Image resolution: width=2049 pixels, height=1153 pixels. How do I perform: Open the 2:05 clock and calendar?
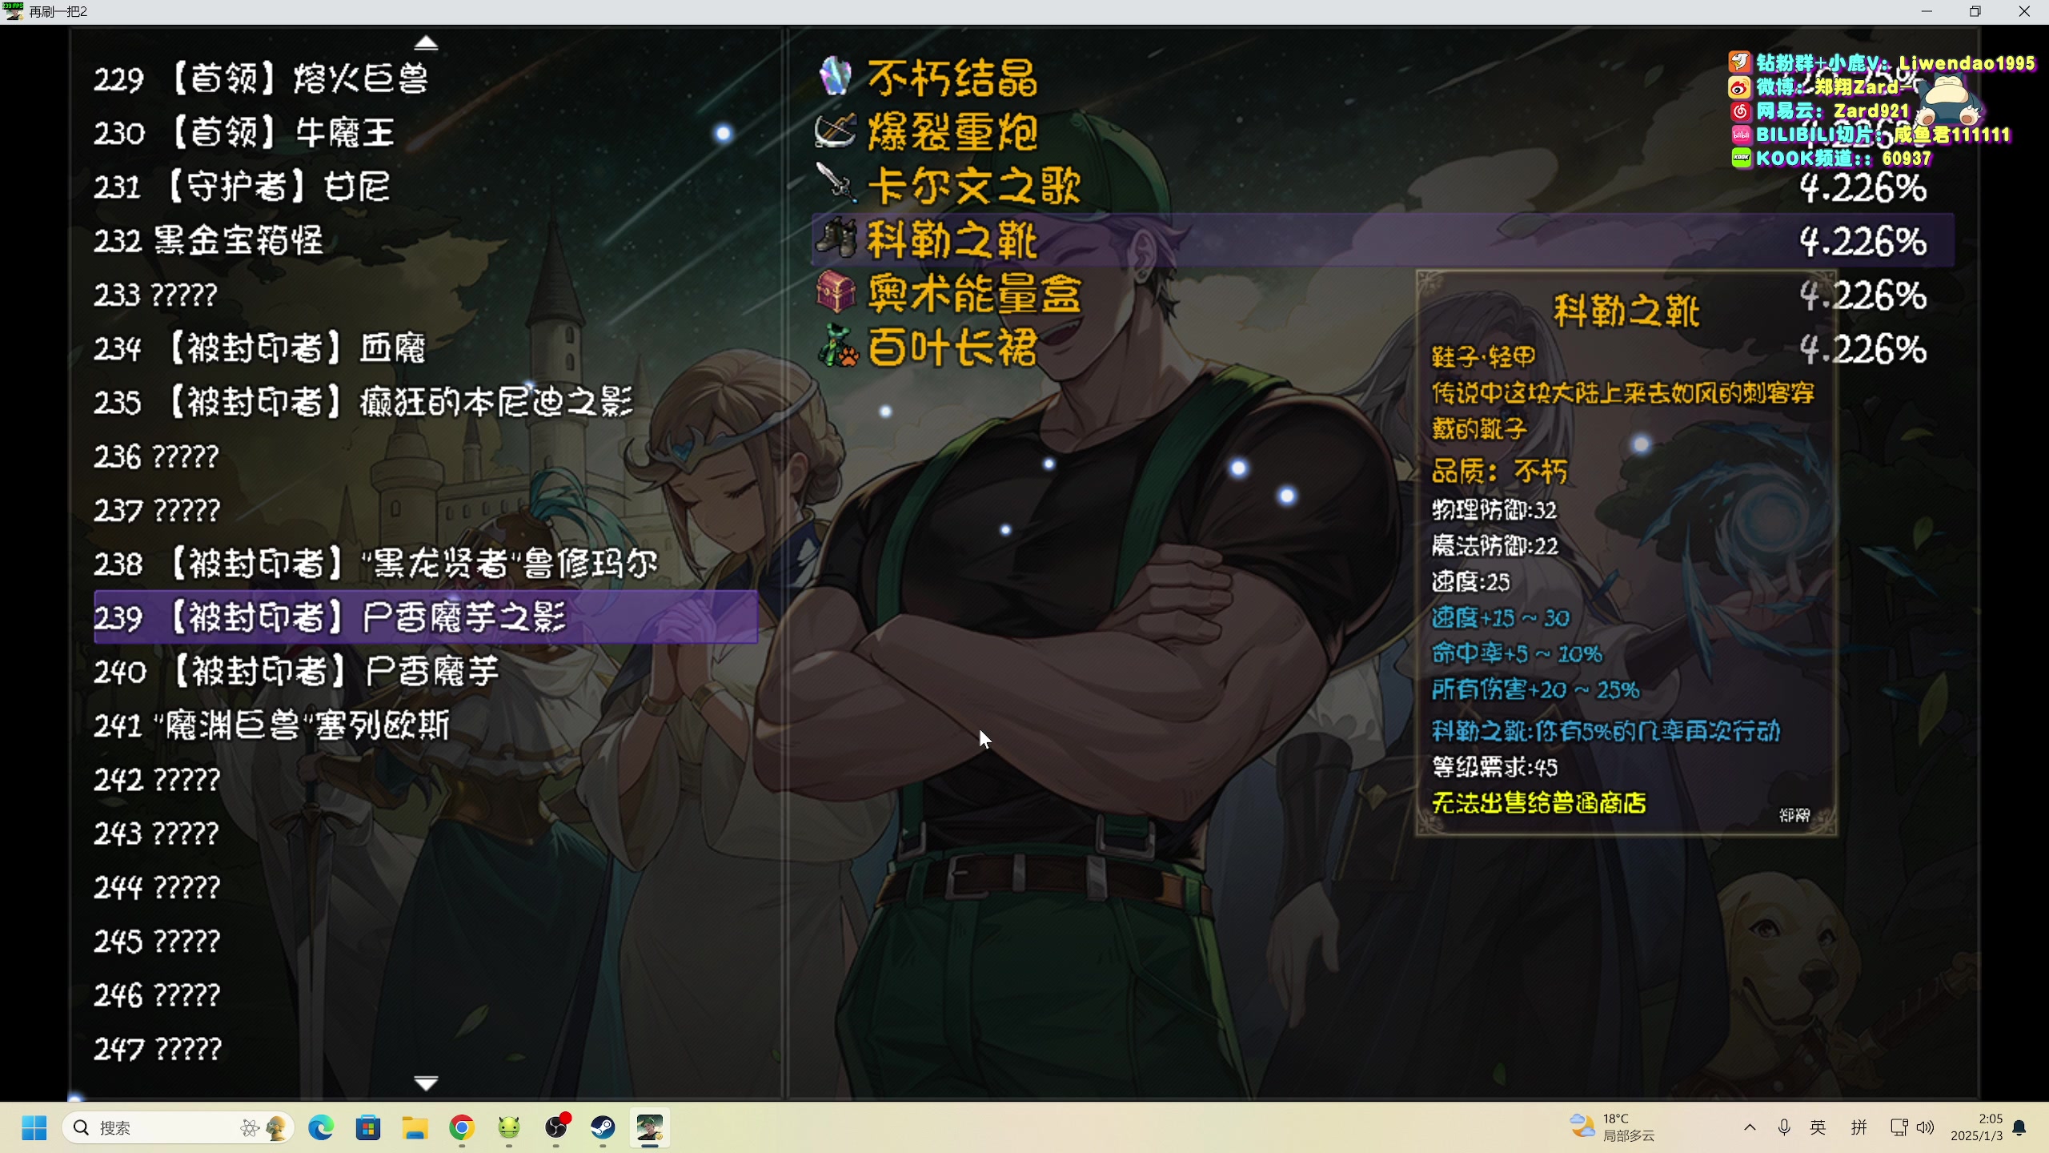1977,1127
